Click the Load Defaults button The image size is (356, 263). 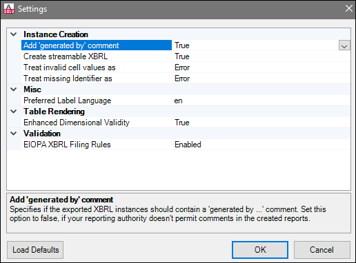pyautogui.click(x=35, y=250)
